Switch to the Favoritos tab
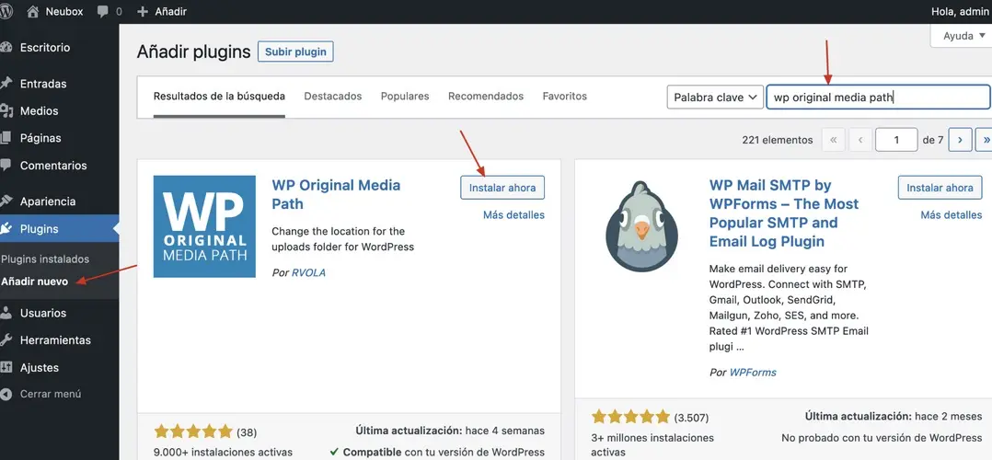Screen dimensions: 992x460 (565, 97)
